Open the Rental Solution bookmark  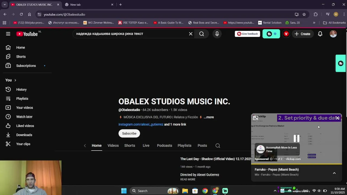pyautogui.click(x=270, y=23)
